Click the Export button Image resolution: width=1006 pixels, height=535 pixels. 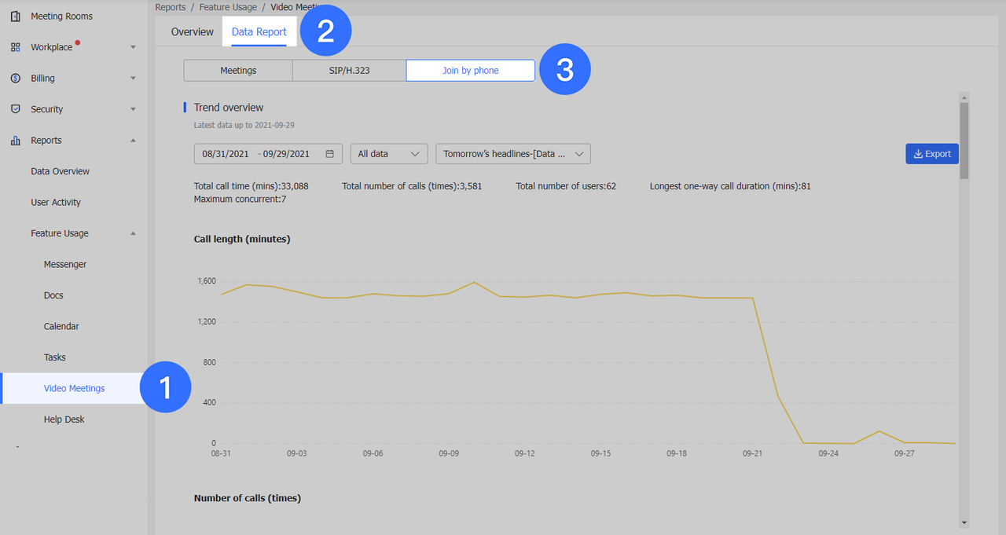tap(932, 154)
